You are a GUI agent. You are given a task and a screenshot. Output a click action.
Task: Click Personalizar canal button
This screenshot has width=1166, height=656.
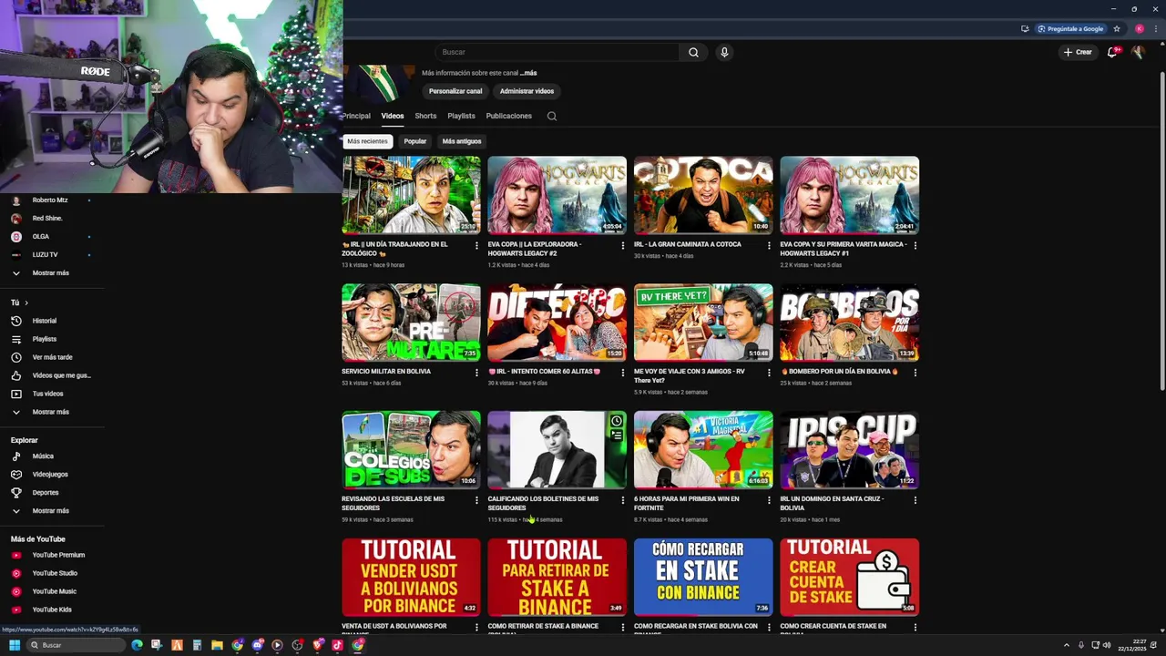(455, 91)
